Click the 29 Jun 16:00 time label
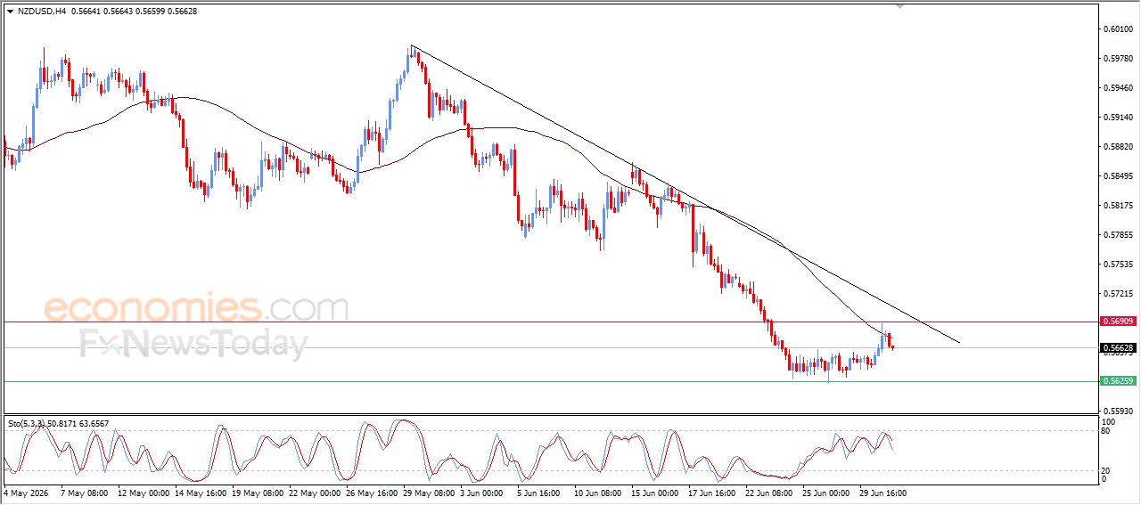 point(882,493)
